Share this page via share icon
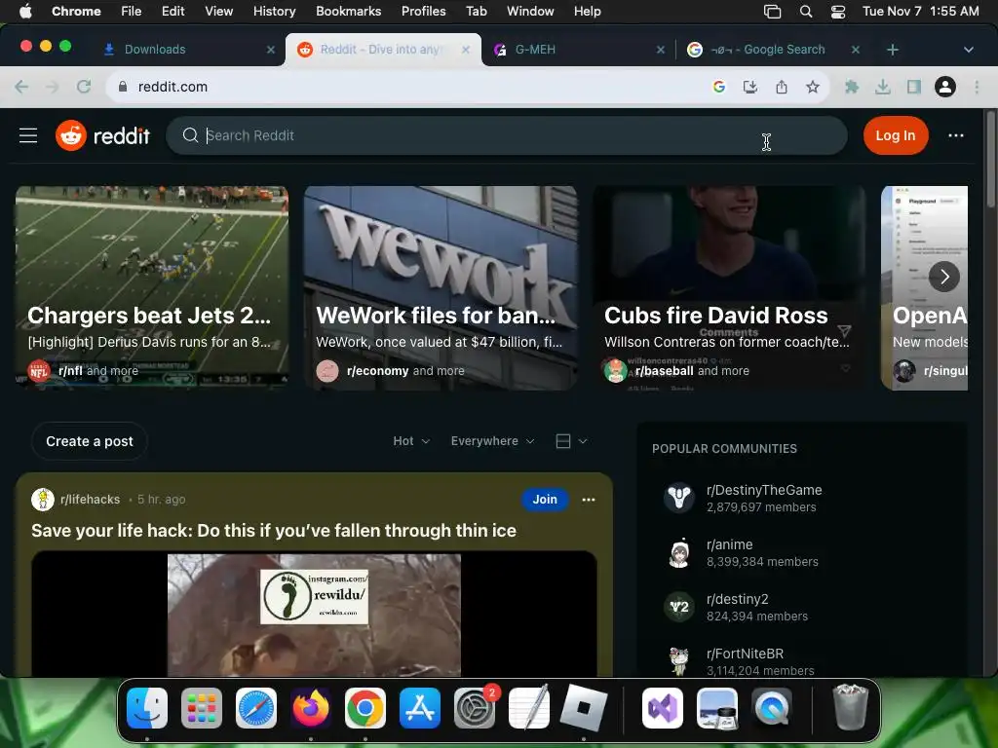 (782, 87)
